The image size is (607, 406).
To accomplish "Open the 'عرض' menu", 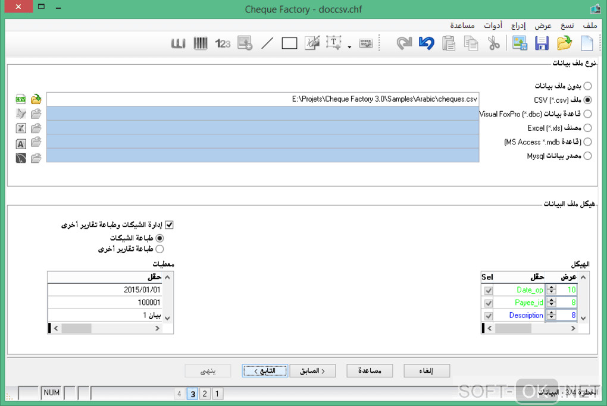I will coord(543,26).
